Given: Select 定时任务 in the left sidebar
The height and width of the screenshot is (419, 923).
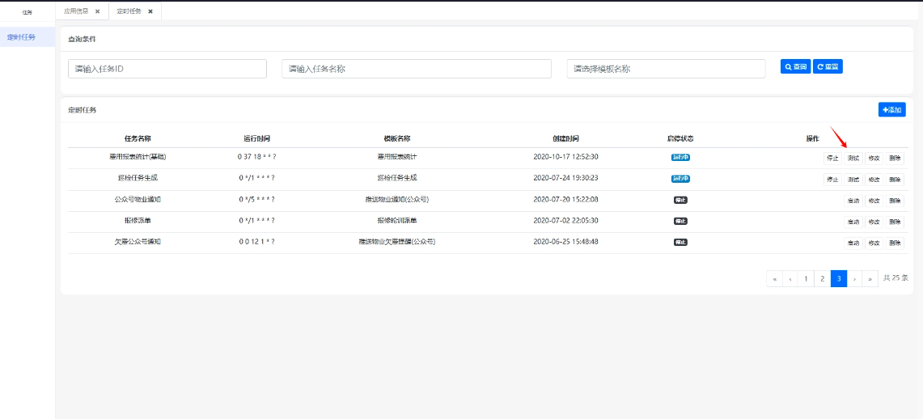Looking at the screenshot, I should click(21, 37).
